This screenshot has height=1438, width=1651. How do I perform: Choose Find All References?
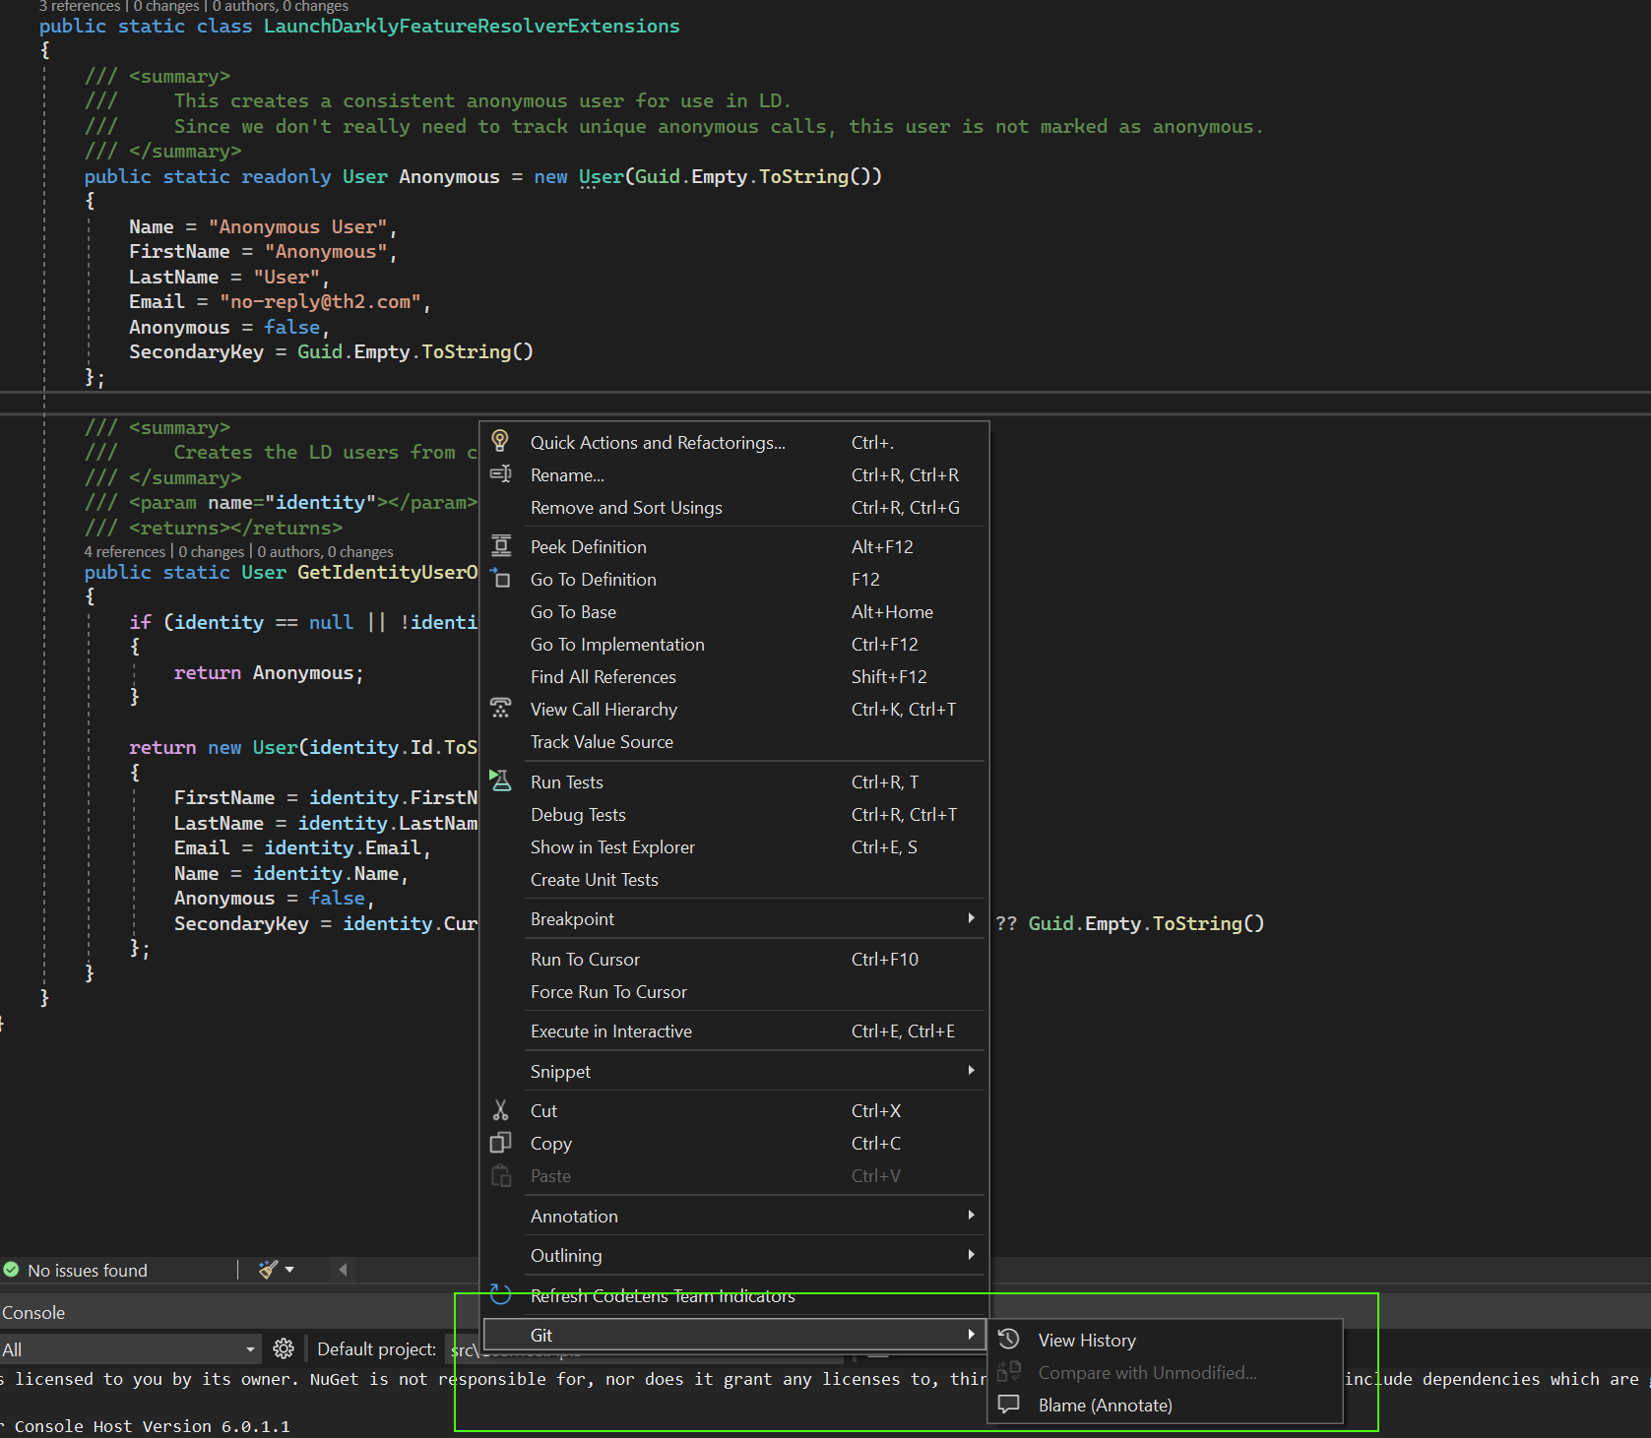click(733, 677)
